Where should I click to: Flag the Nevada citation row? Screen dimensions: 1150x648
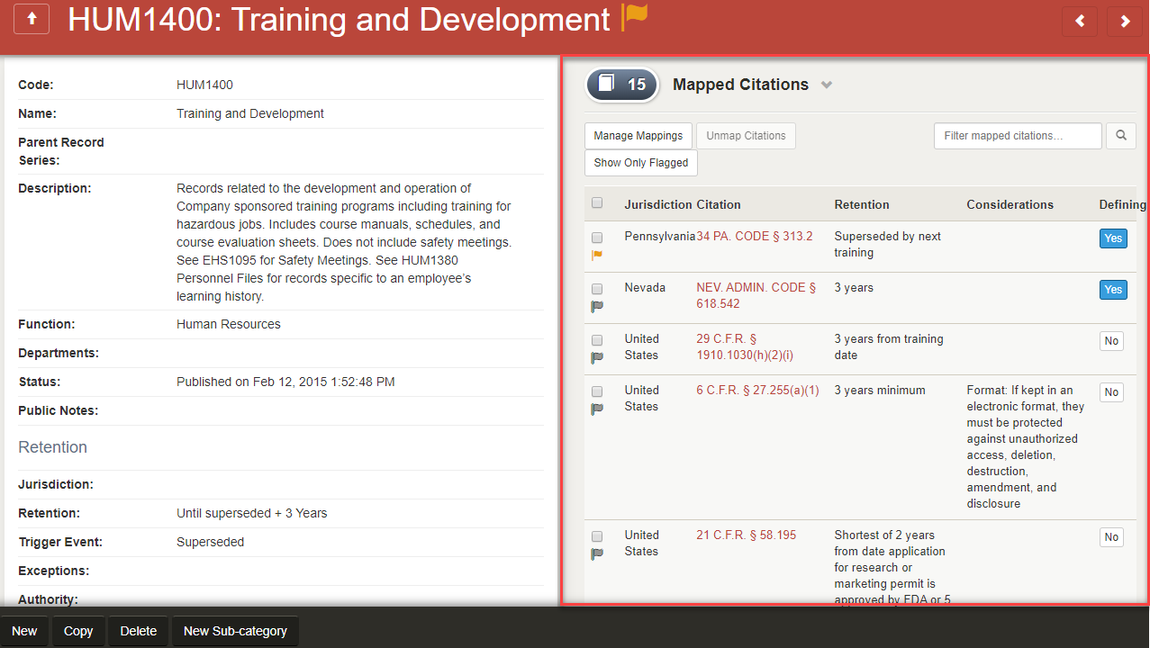point(597,307)
